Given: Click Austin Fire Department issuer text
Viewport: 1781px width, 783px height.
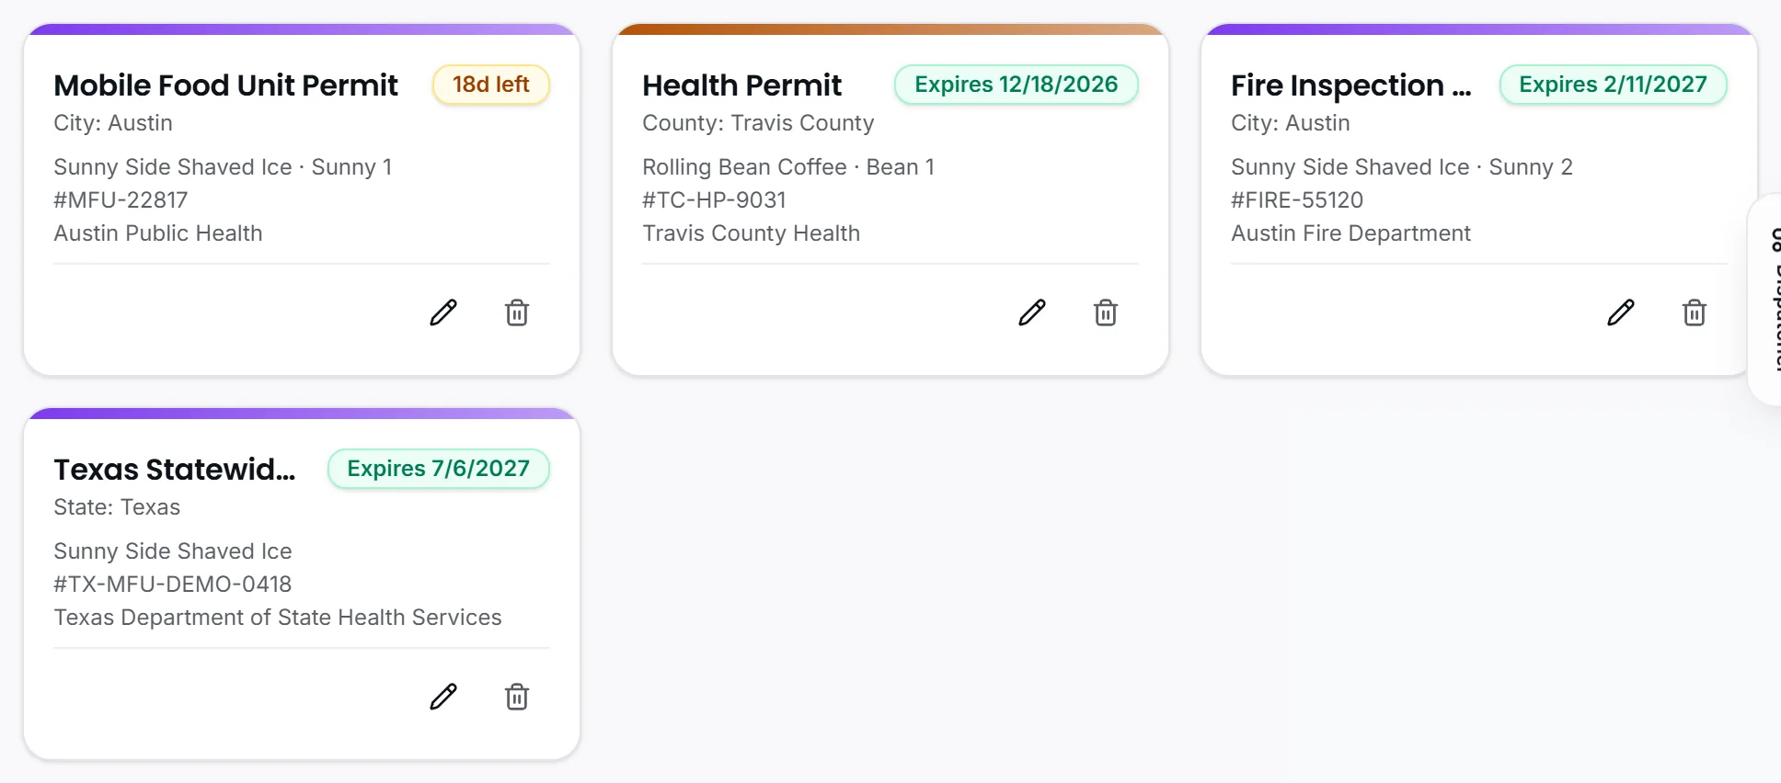Looking at the screenshot, I should (1351, 233).
